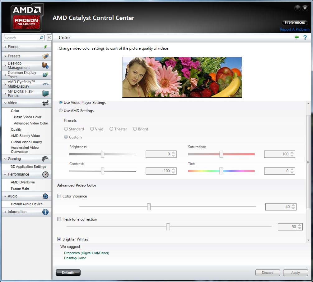Uncheck the Brighter Whites checkbox
The width and height of the screenshot is (313, 282).
click(x=59, y=239)
